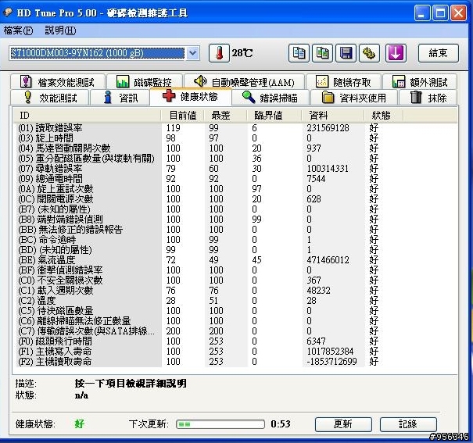Open the drive selection dropdown

193,53
